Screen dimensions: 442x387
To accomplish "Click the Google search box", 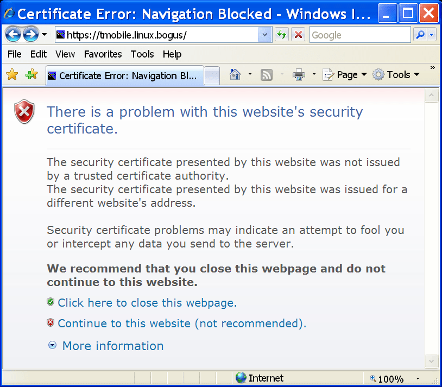I will pos(360,35).
